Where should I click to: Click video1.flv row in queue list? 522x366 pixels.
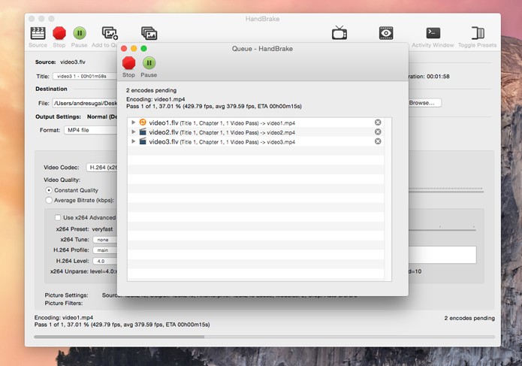point(255,123)
